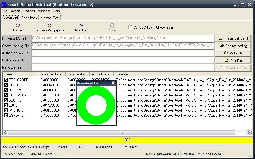This screenshot has width=255, height=159.
Task: Click the Authentication File input field
Action: coord(123,53)
